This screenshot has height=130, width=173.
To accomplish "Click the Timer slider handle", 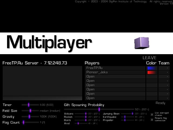I will tap(29, 105).
